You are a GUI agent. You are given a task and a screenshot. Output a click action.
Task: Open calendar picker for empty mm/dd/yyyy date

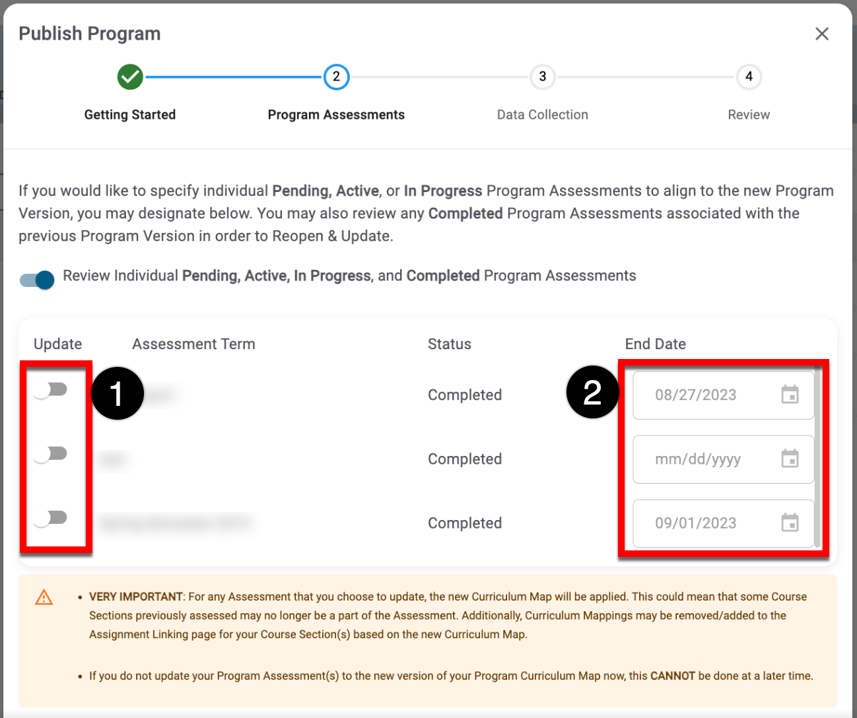pyautogui.click(x=790, y=459)
